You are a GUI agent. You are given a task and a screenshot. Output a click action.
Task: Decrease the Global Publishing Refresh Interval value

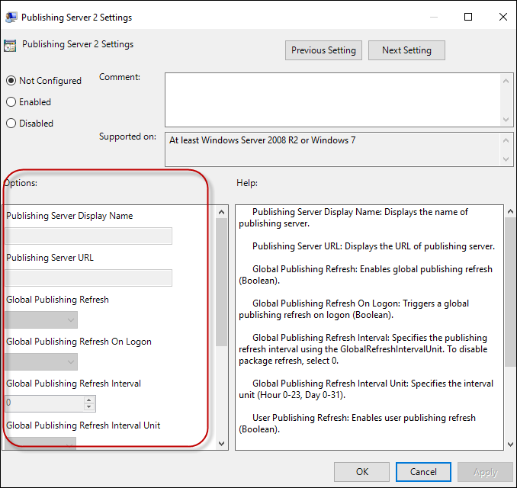click(89, 407)
